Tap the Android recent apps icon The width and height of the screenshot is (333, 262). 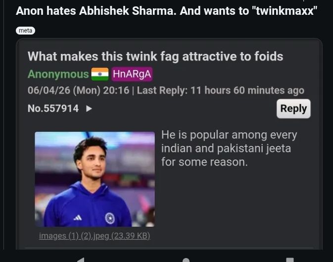click(290, 260)
